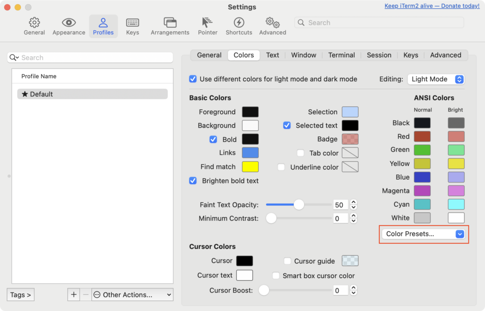Switch to the profile Advanced tab

click(445, 55)
